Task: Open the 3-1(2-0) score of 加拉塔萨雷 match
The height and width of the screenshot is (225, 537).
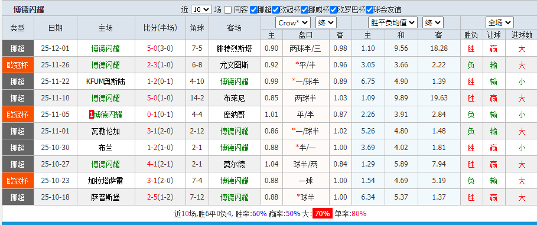Action: click(x=160, y=181)
